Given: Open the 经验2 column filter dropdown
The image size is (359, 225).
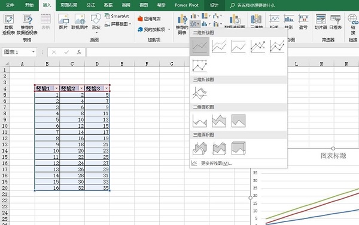Looking at the screenshot, I should tap(81, 88).
